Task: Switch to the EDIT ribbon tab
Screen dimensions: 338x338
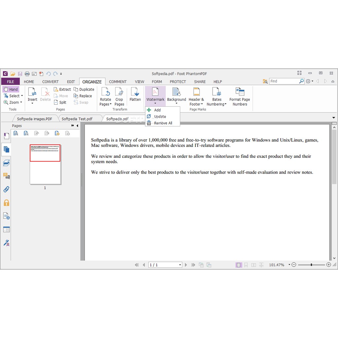Action: 71,82
